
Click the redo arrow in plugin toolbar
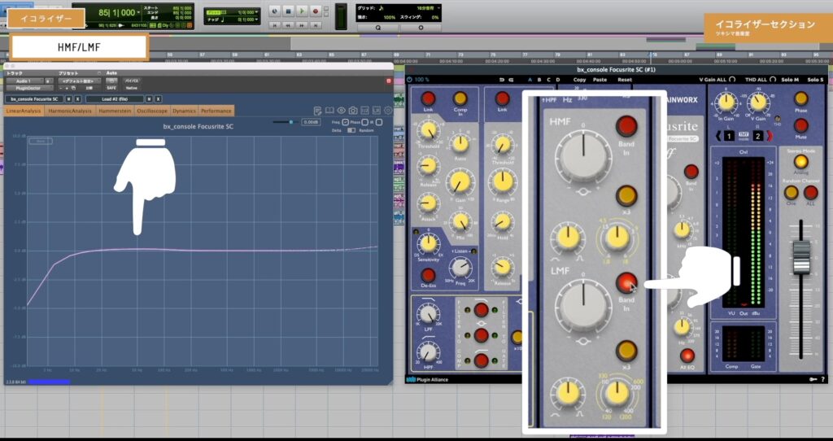pyautogui.click(x=511, y=80)
